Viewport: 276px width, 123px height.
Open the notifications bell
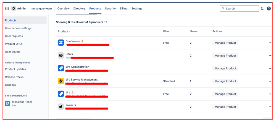coord(262,9)
